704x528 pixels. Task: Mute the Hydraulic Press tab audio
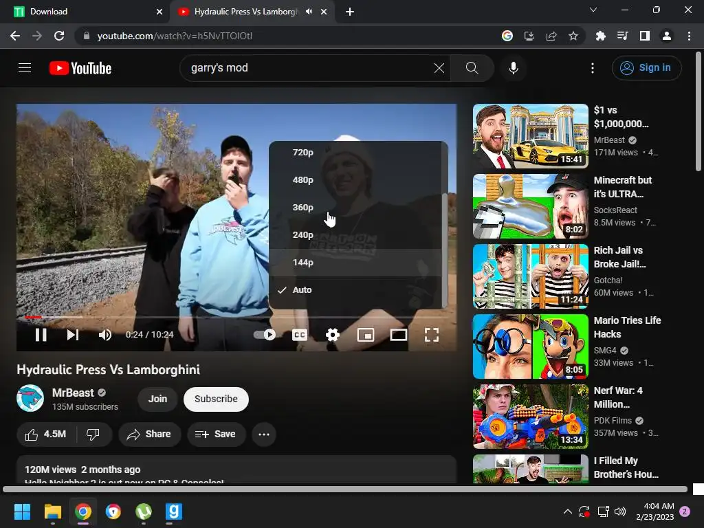[309, 12]
